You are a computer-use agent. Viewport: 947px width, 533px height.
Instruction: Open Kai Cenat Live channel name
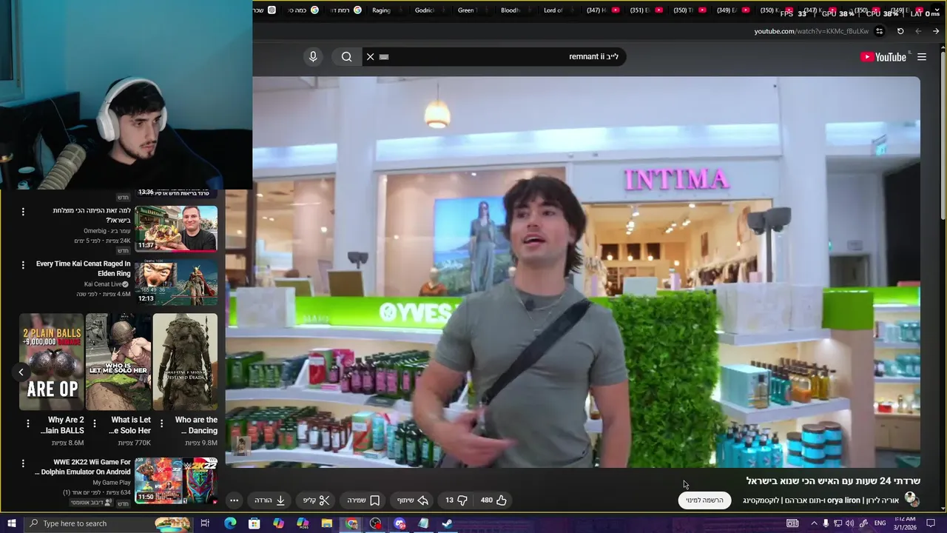pos(104,284)
